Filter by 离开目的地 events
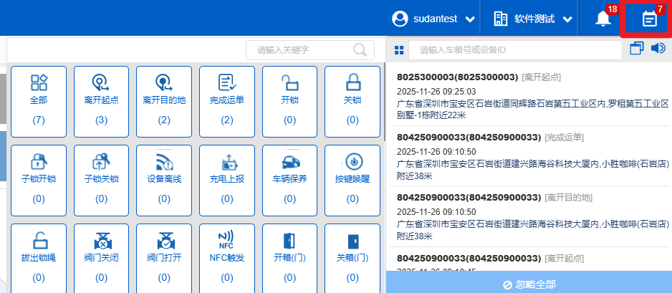The image size is (672, 293). tap(164, 99)
